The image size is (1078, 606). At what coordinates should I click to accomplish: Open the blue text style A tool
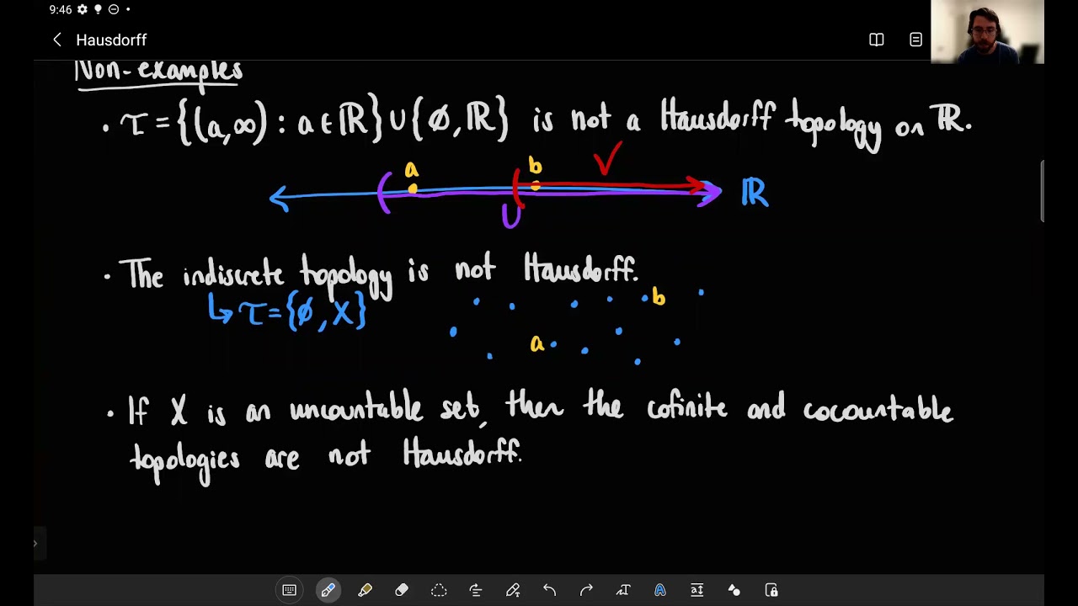tap(660, 590)
